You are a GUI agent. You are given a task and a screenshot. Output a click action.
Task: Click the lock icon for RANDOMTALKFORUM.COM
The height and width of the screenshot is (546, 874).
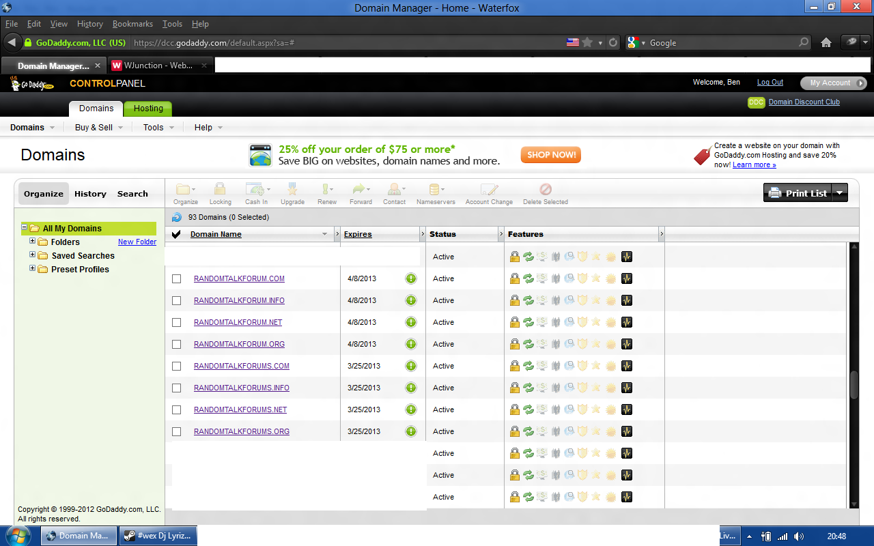[515, 278]
